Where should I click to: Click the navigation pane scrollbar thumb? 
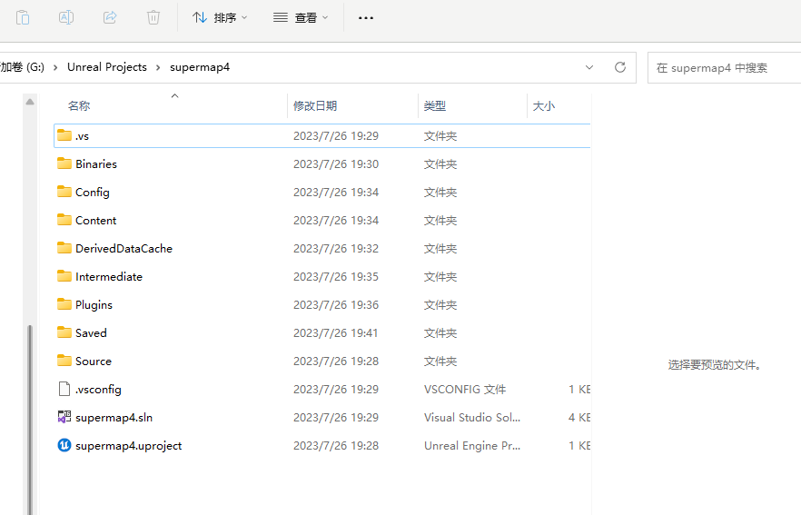tap(30, 419)
